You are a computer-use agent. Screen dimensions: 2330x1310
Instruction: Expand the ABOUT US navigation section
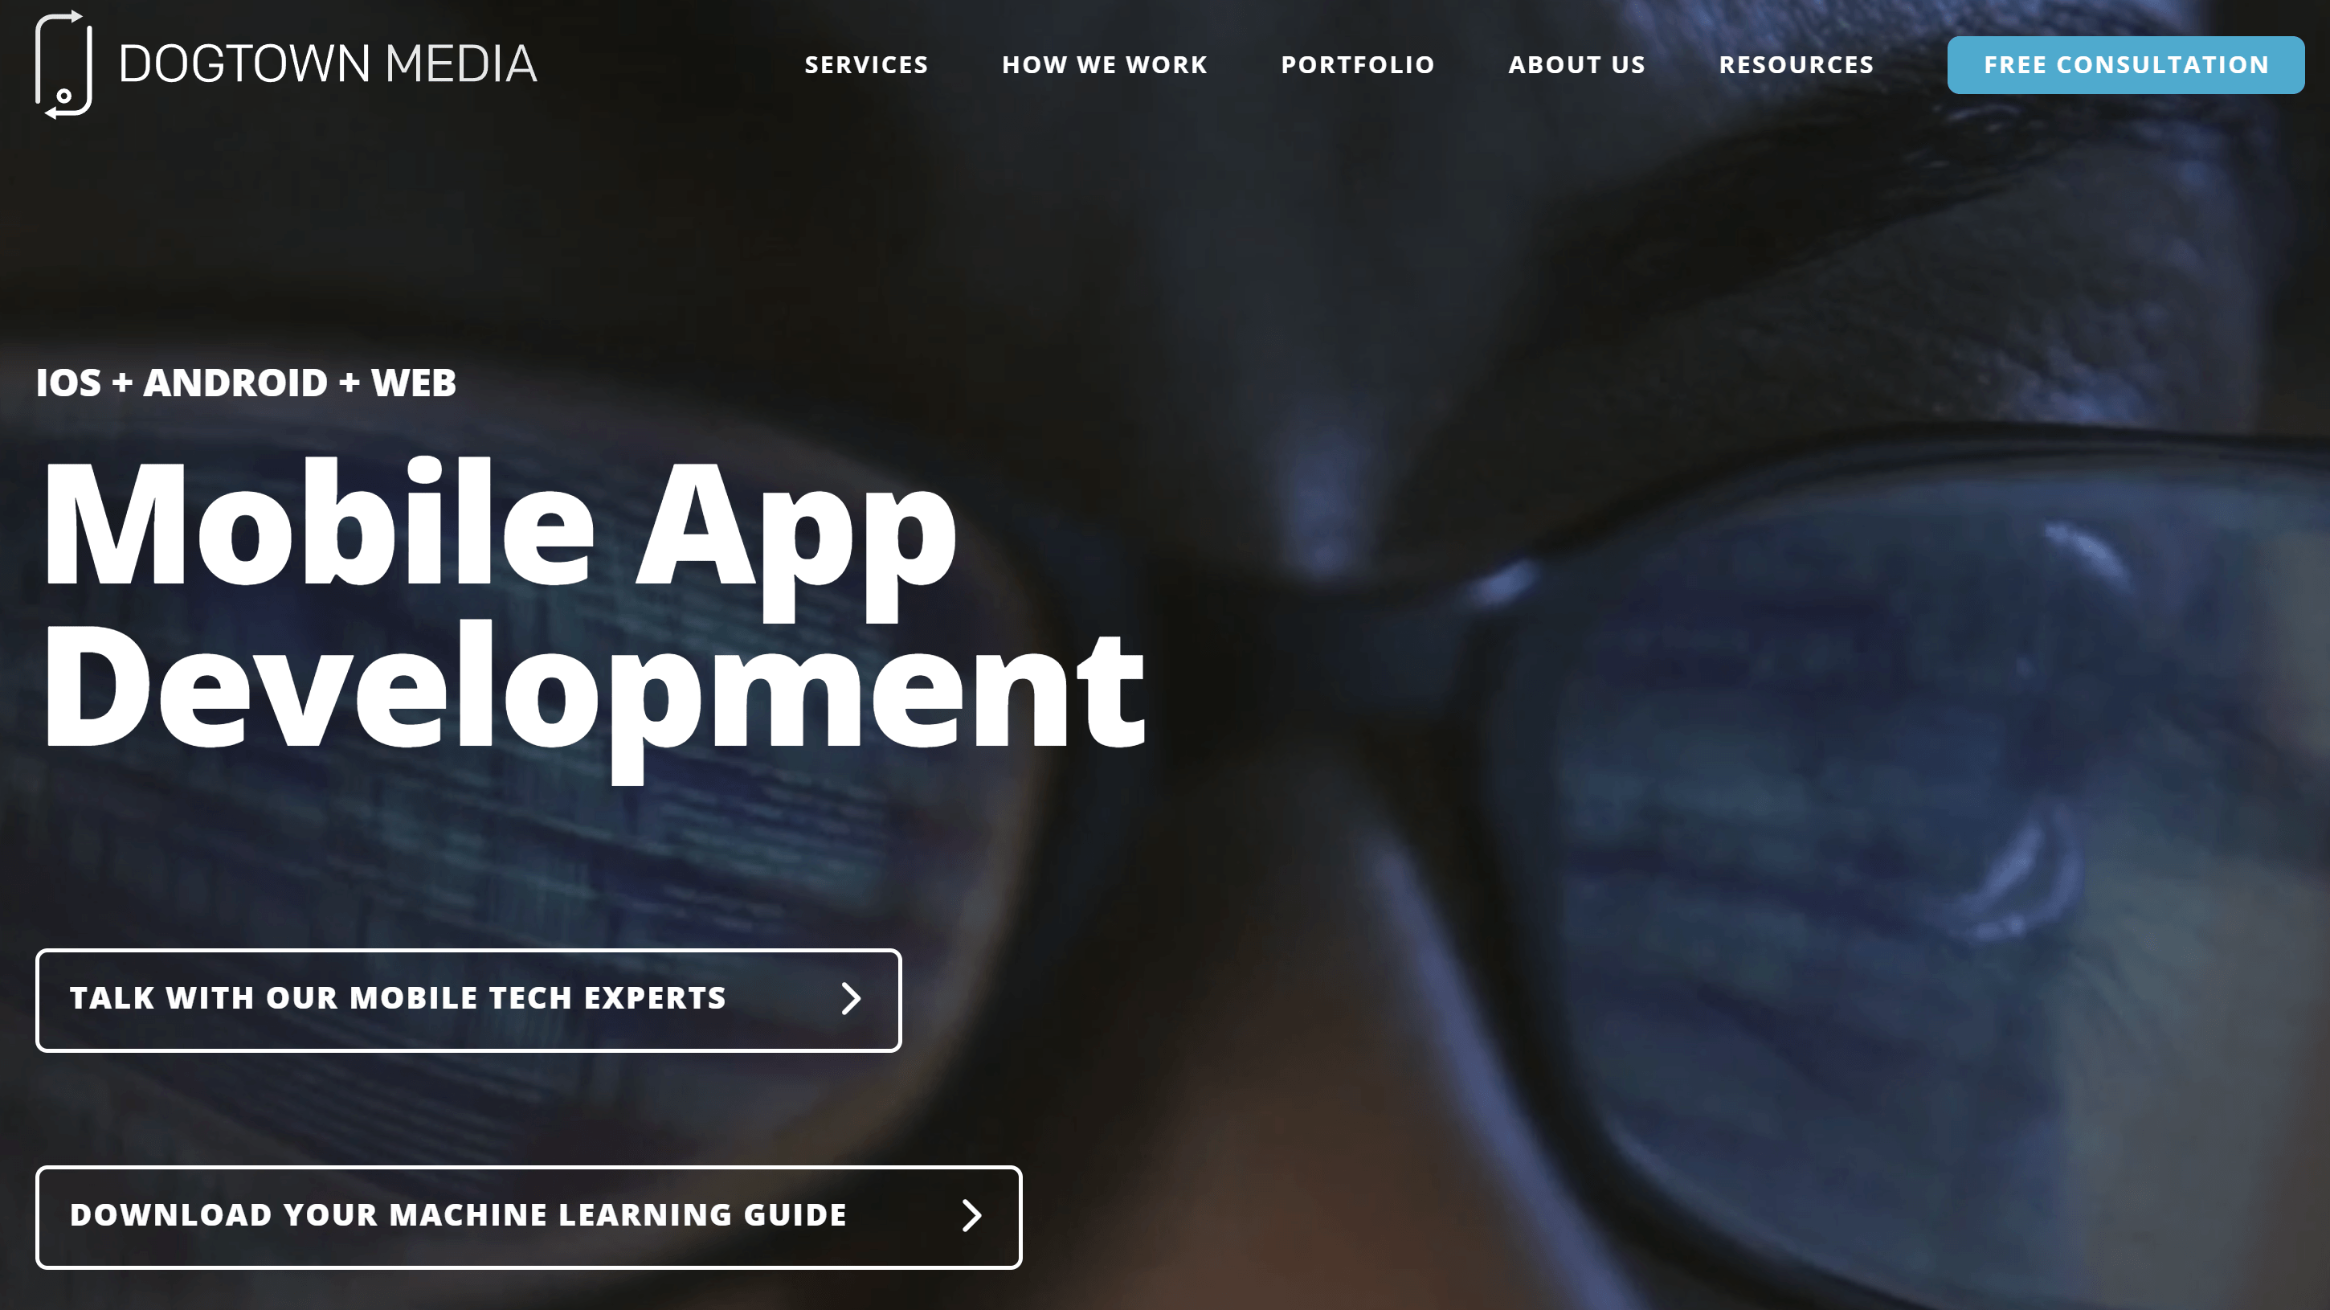1576,64
